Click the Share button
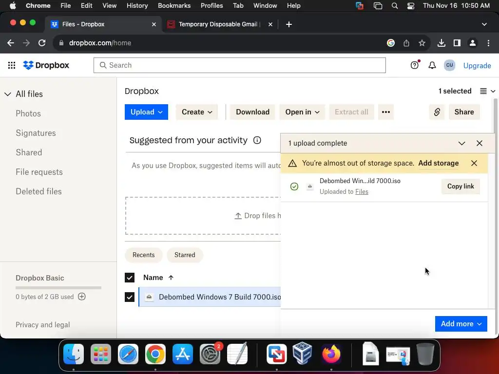Image resolution: width=499 pixels, height=374 pixels. click(x=464, y=112)
